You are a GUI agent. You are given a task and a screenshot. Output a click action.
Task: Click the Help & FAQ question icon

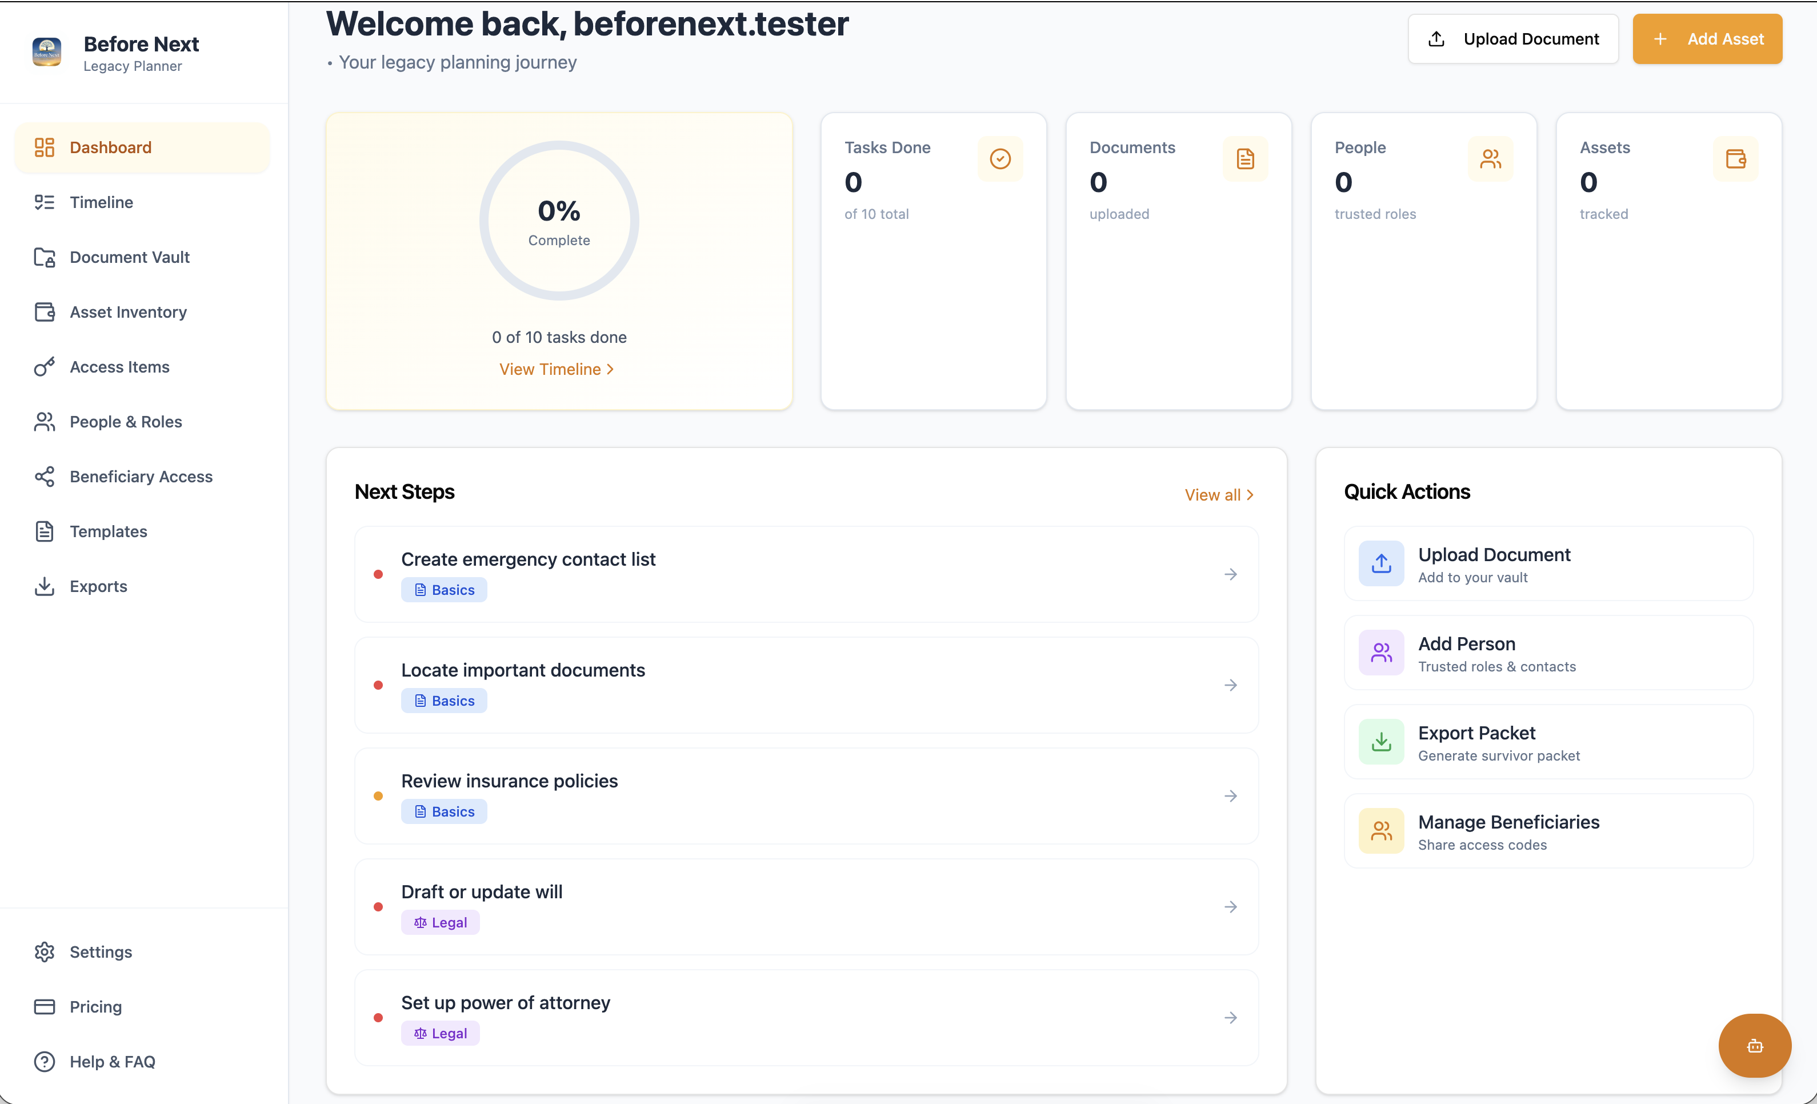44,1062
